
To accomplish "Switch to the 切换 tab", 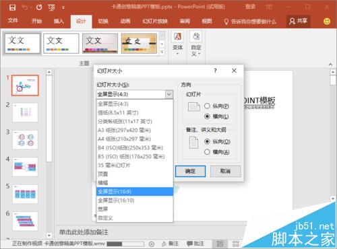I will [103, 21].
